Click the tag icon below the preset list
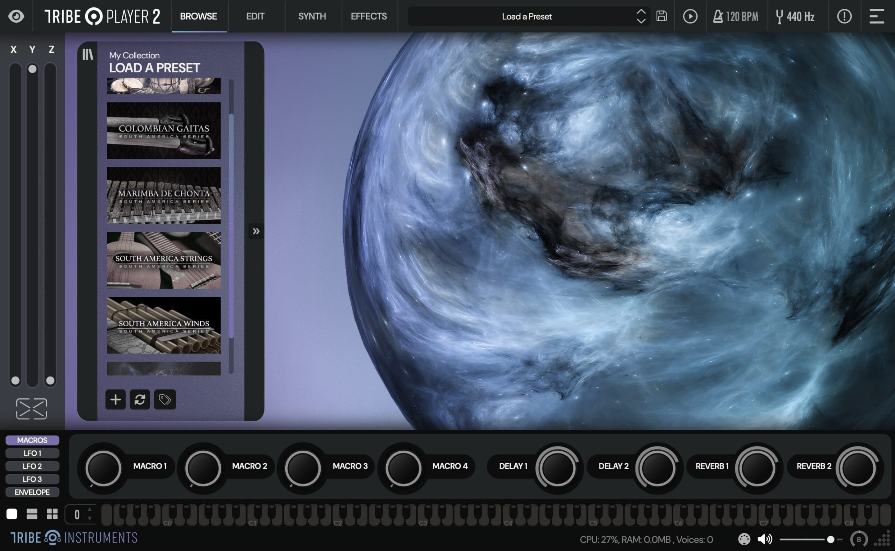Screen dimensions: 895x551 [x=165, y=400]
